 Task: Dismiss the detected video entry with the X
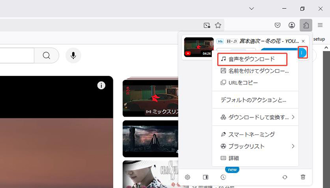coord(303,41)
